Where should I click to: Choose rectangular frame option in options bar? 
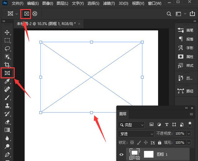27,14
